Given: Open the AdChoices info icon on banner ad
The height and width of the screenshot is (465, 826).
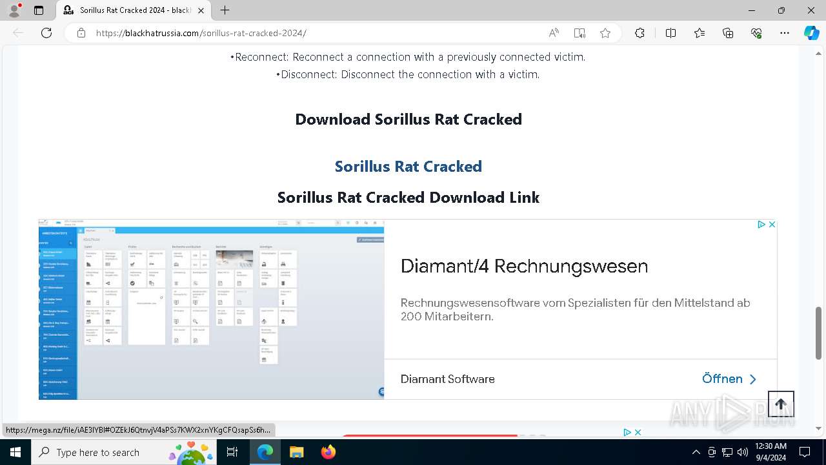Looking at the screenshot, I should 761,224.
